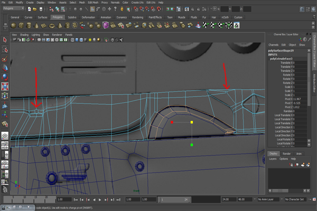Select the Rotate tool in toolbox

point(5,77)
